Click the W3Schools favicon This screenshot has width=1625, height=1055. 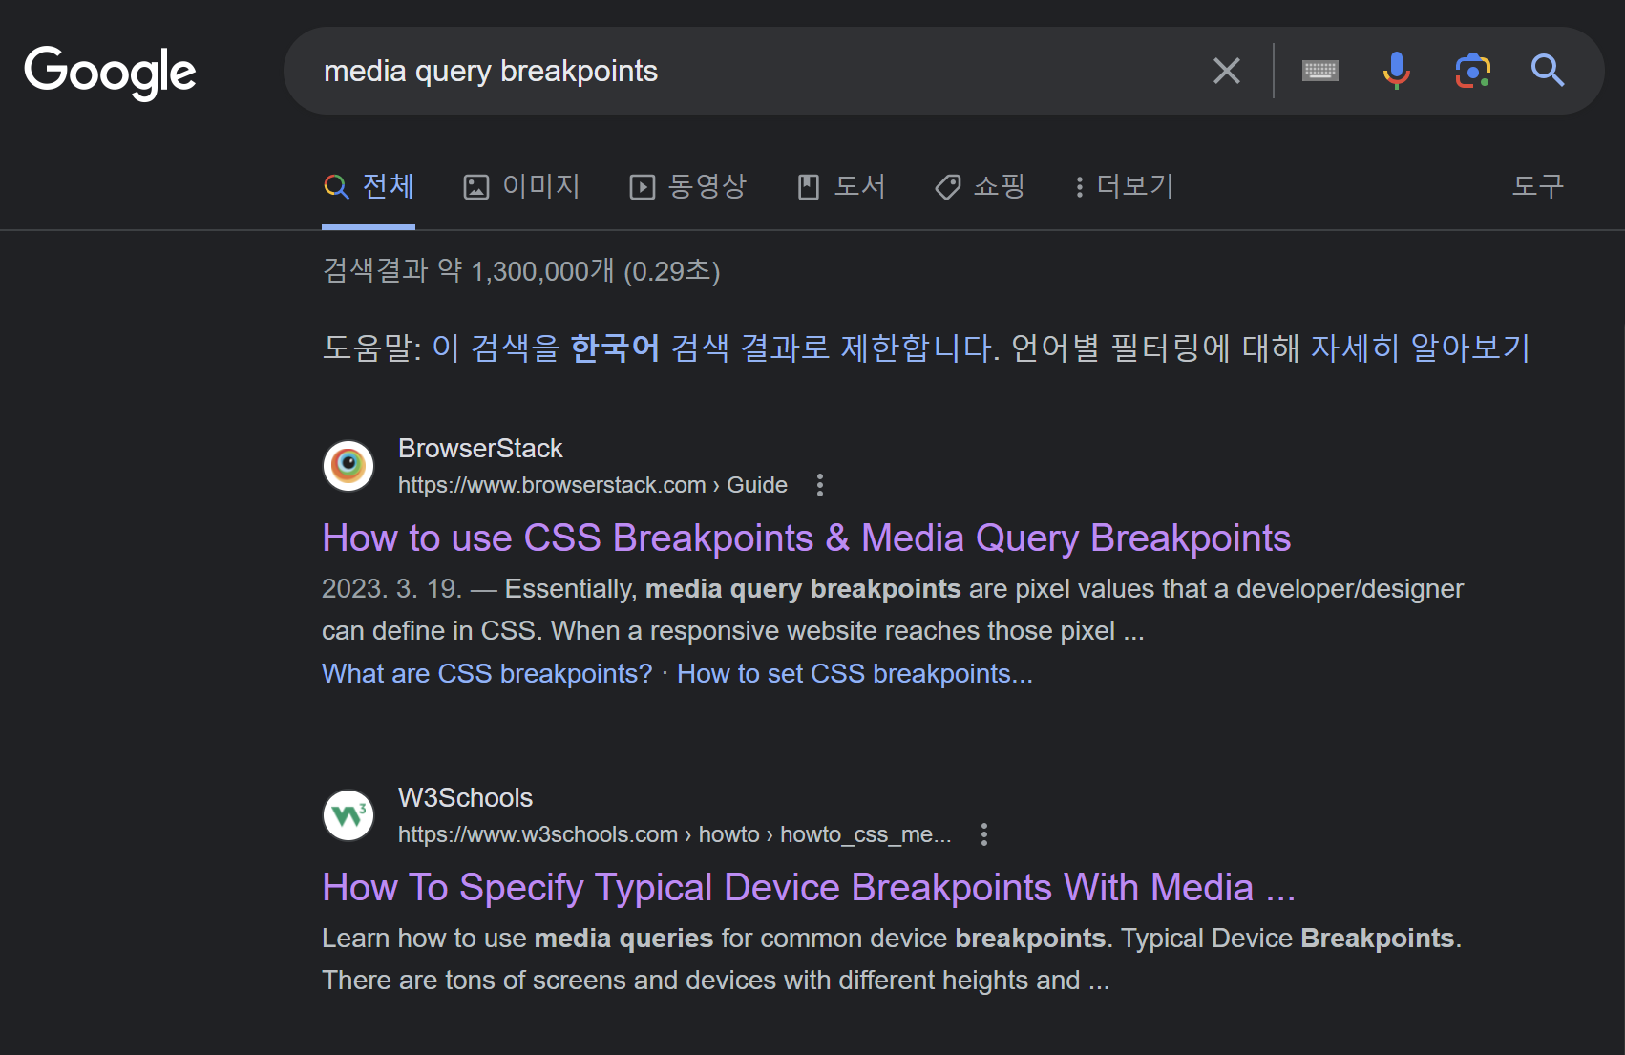pyautogui.click(x=348, y=815)
